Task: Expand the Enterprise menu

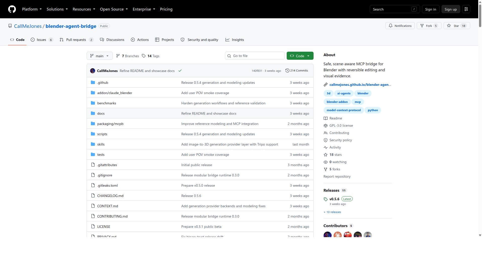Action: click(x=144, y=9)
